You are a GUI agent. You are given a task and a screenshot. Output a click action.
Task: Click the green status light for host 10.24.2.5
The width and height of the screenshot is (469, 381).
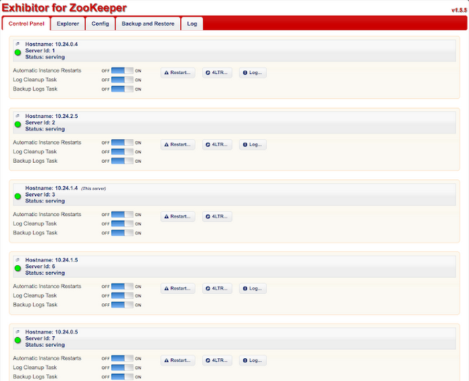coord(17,125)
